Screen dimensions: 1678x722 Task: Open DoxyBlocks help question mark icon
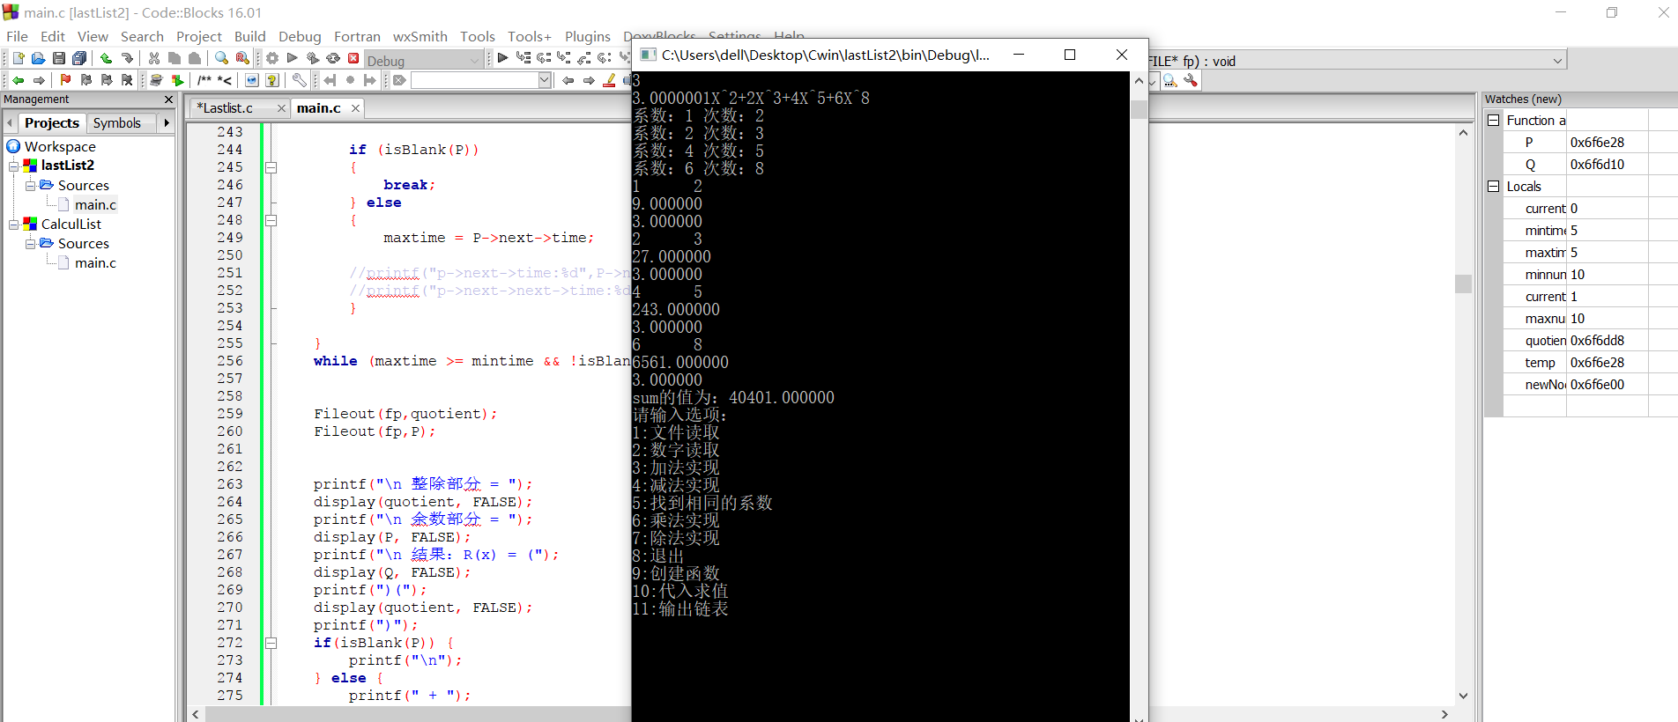coord(272,80)
